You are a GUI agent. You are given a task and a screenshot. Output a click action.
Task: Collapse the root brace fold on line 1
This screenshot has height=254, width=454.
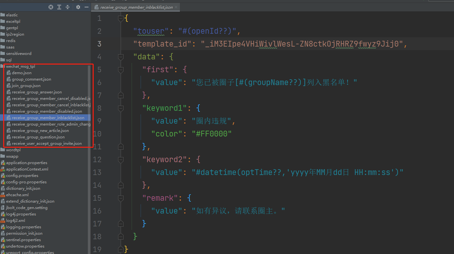pyautogui.click(x=121, y=18)
